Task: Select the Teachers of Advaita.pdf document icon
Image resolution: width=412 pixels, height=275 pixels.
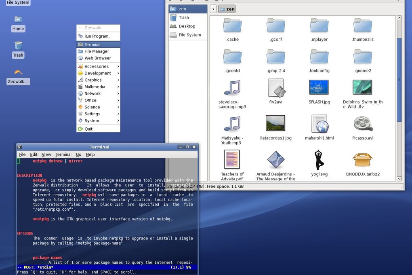Action: pos(232,159)
